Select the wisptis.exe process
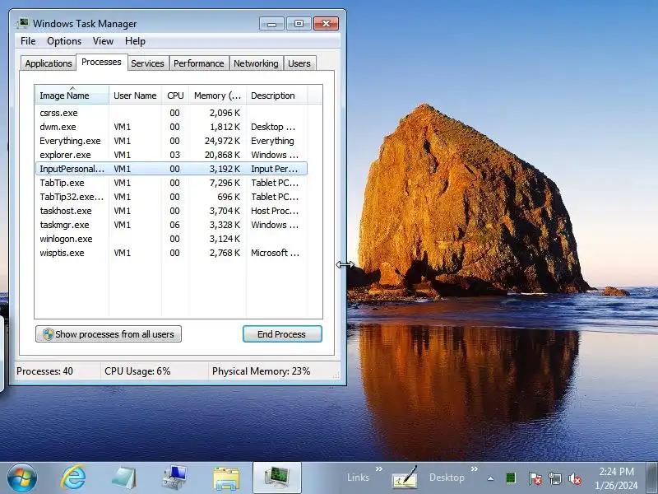Screen dimensions: 658x494 (171, 253)
